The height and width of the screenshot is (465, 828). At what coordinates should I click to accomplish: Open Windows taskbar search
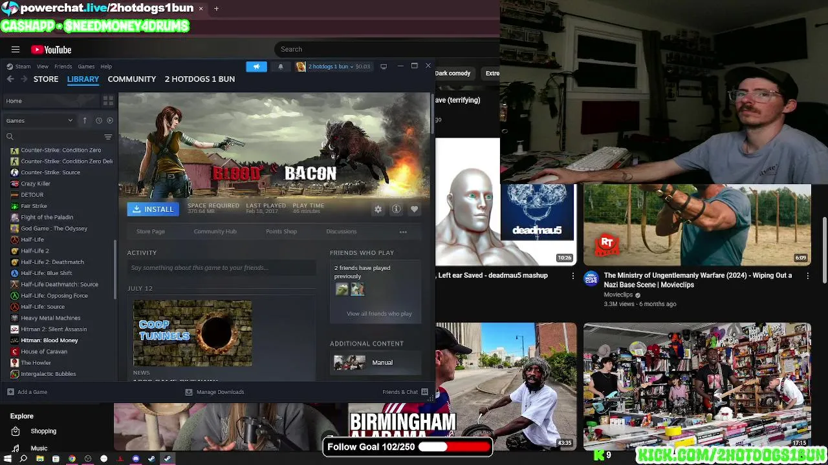tap(23, 459)
